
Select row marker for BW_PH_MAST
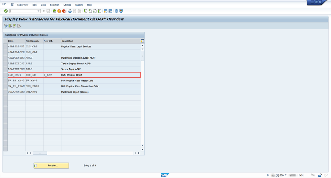click(5, 81)
